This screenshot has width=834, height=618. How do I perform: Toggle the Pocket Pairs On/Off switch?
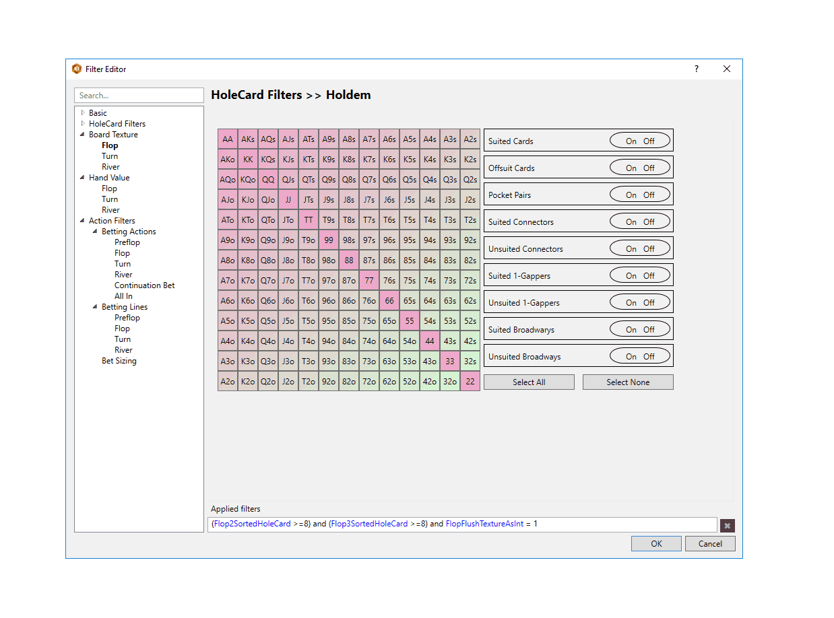pyautogui.click(x=640, y=195)
